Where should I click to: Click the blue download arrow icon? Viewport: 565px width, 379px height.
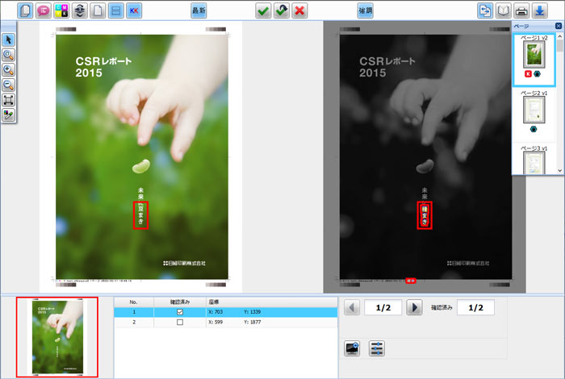[542, 10]
